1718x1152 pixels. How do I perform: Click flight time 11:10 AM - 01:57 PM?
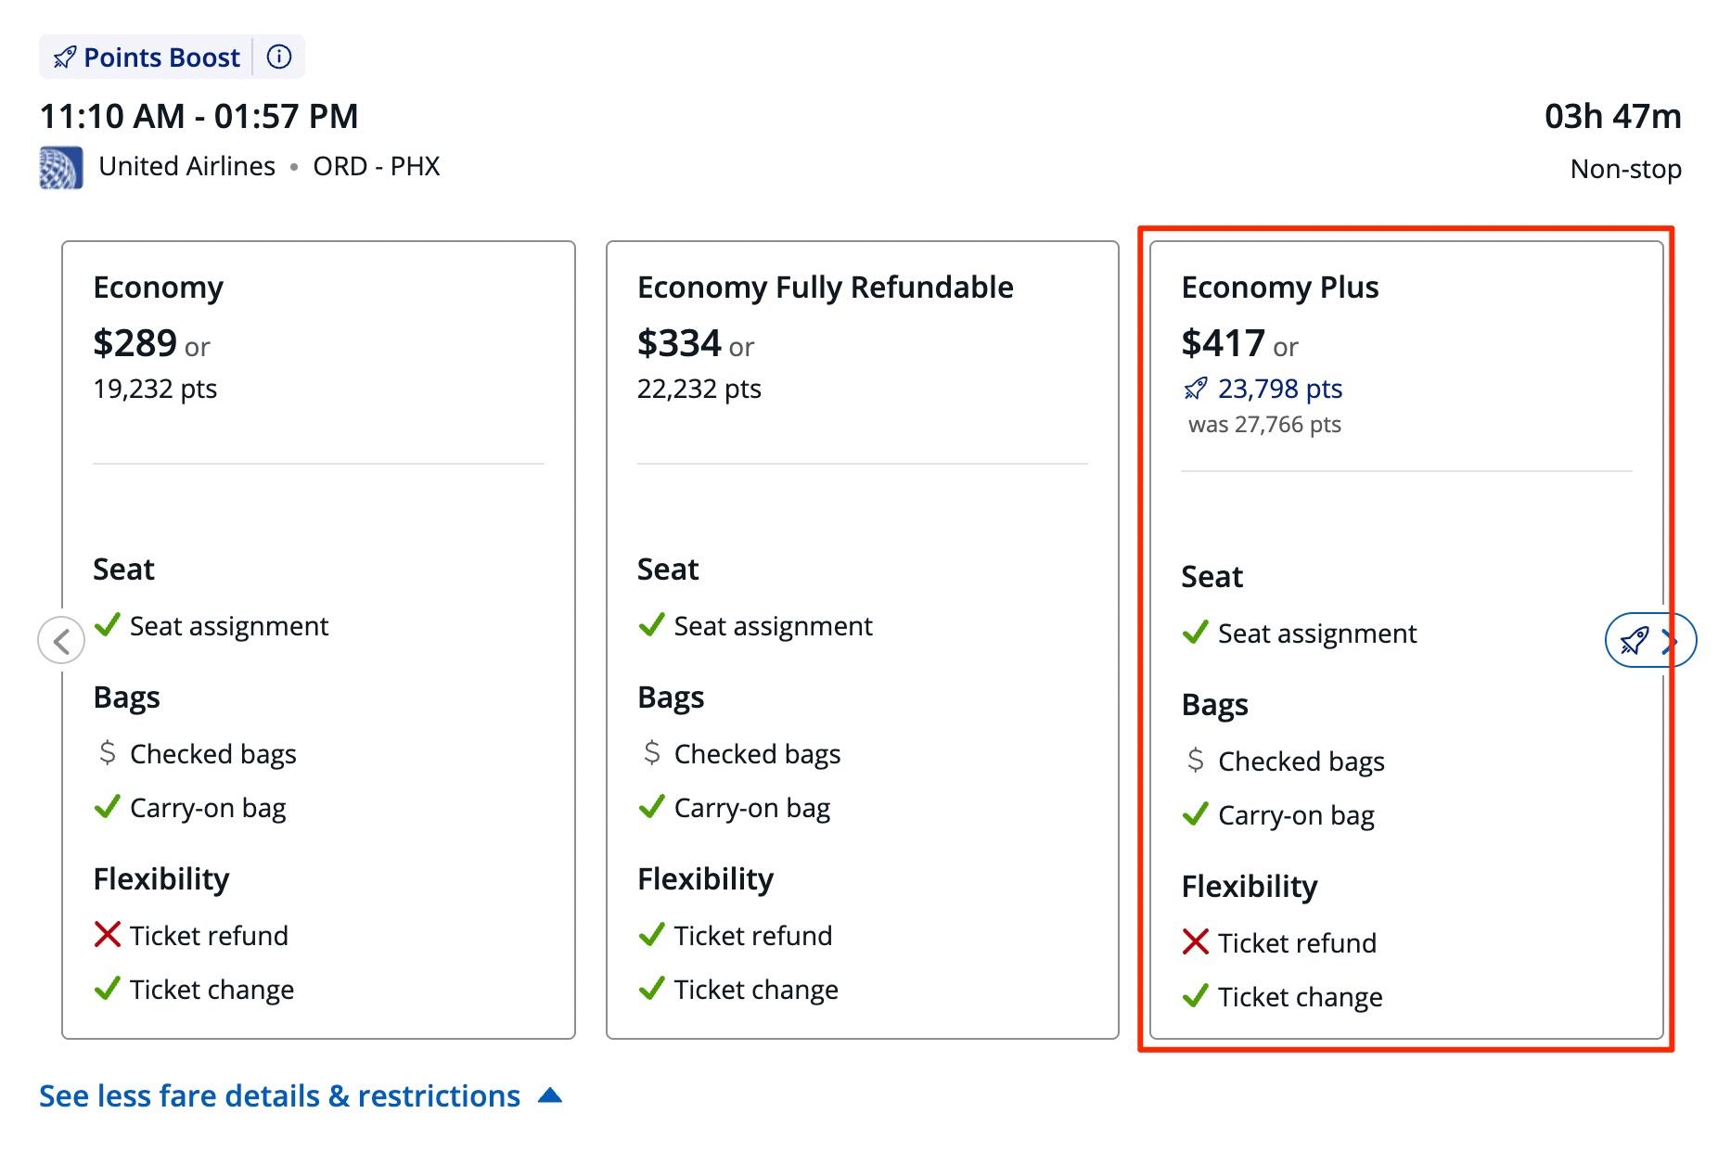coord(199,116)
